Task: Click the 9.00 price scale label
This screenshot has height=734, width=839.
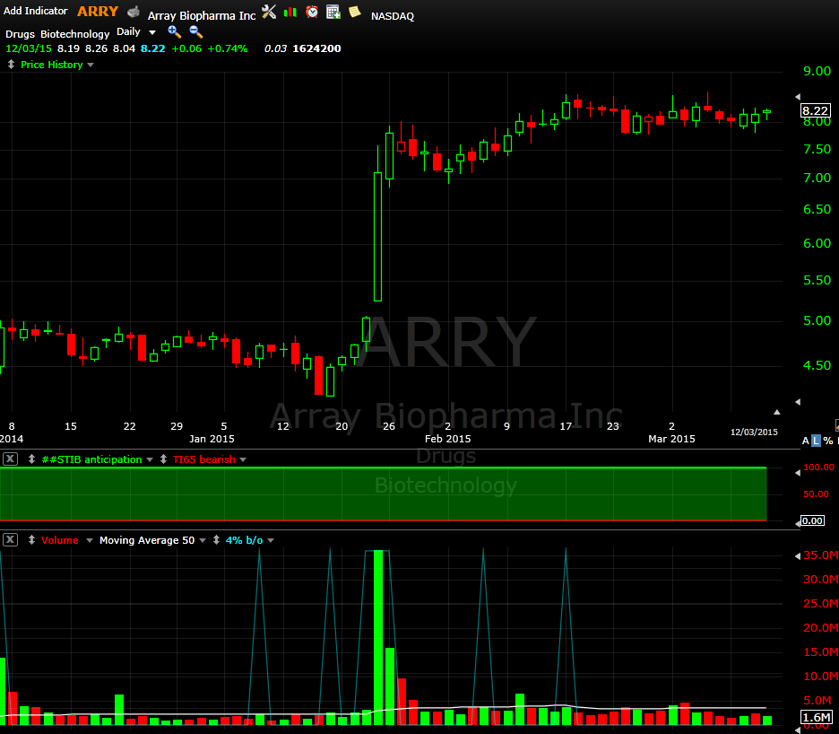Action: (817, 71)
